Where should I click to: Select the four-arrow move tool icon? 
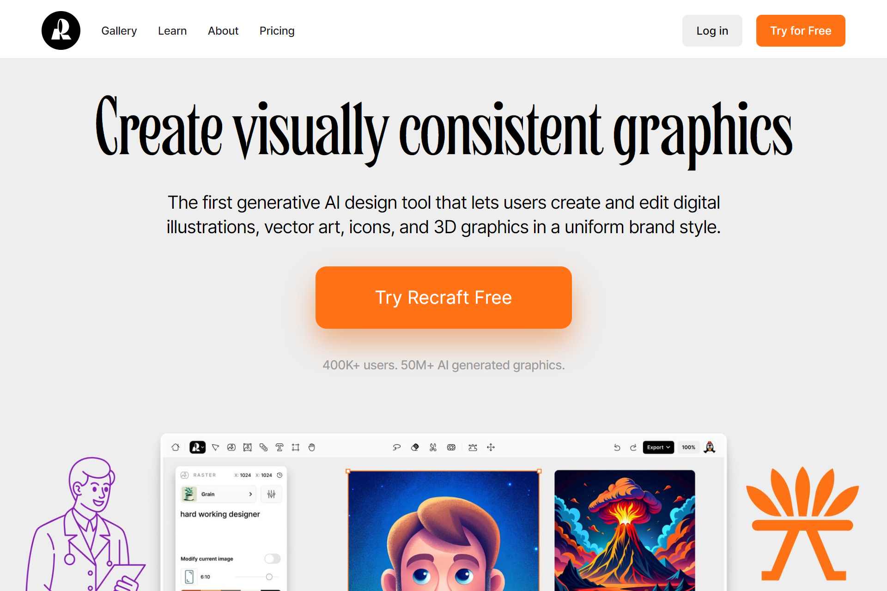tap(491, 447)
